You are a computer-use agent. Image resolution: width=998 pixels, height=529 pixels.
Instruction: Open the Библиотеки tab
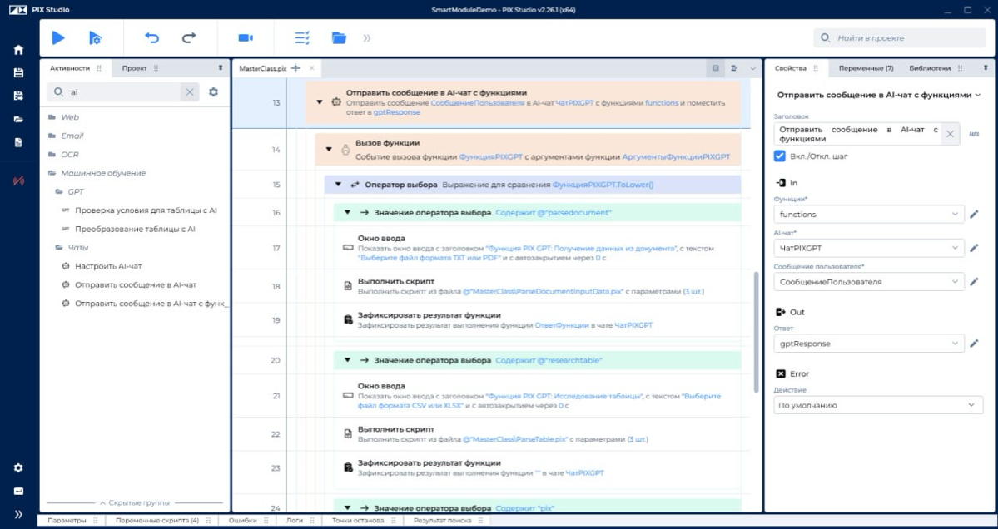(929, 68)
